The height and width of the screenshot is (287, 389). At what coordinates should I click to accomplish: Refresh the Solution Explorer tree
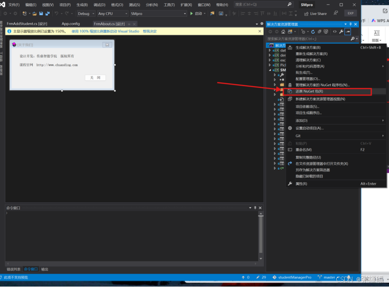point(313,32)
